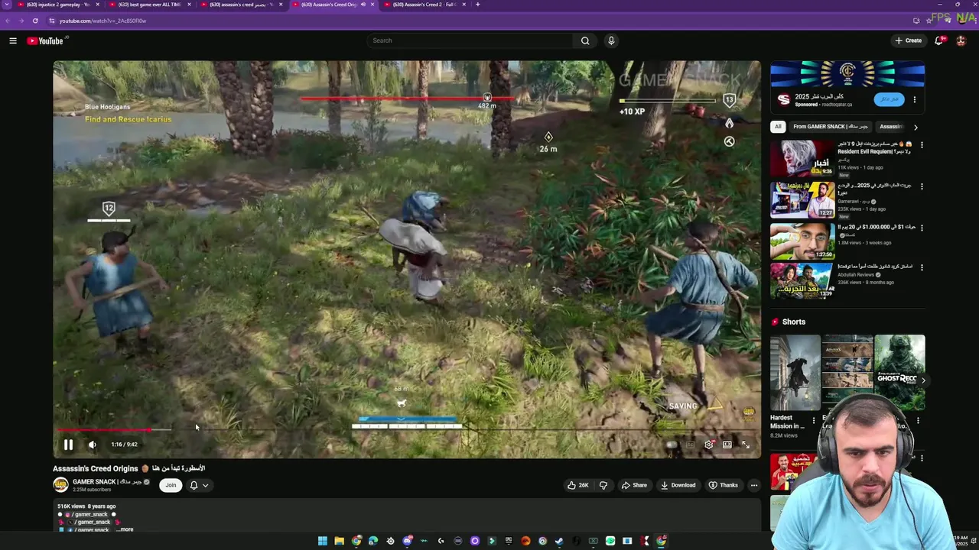This screenshot has width=979, height=550.
Task: Open the Create menu
Action: (908, 40)
